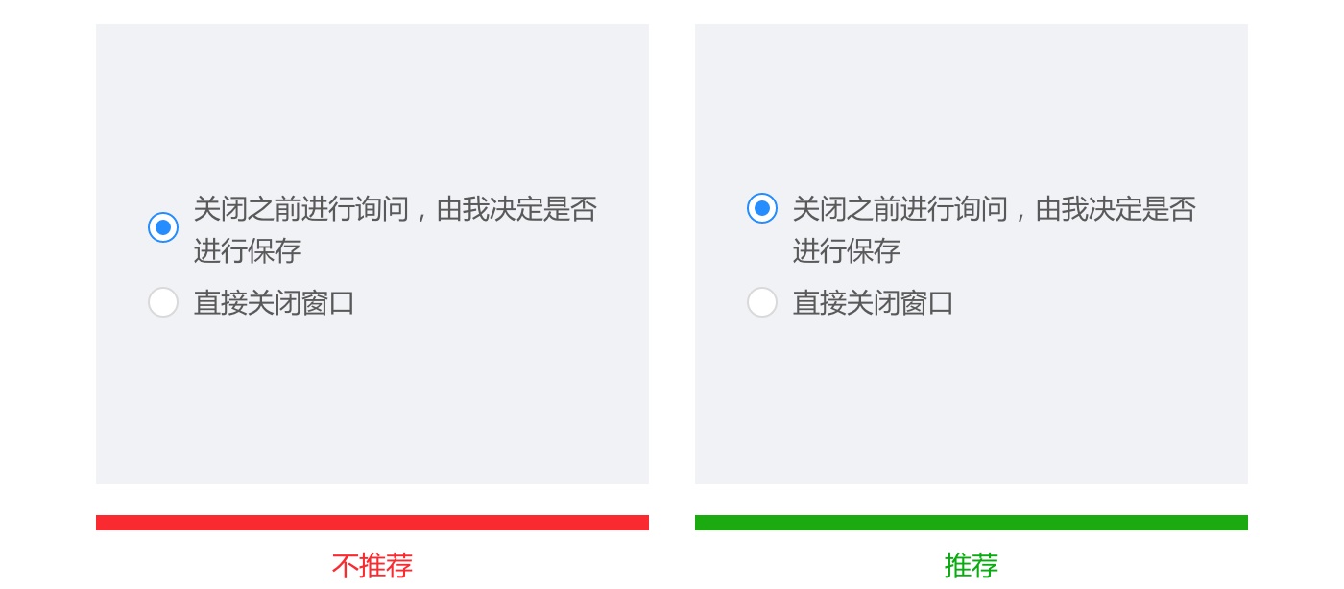This screenshot has width=1344, height=589.
Task: Click the wrapped 进行保存 line in the 推荐 example
Action: 847,251
